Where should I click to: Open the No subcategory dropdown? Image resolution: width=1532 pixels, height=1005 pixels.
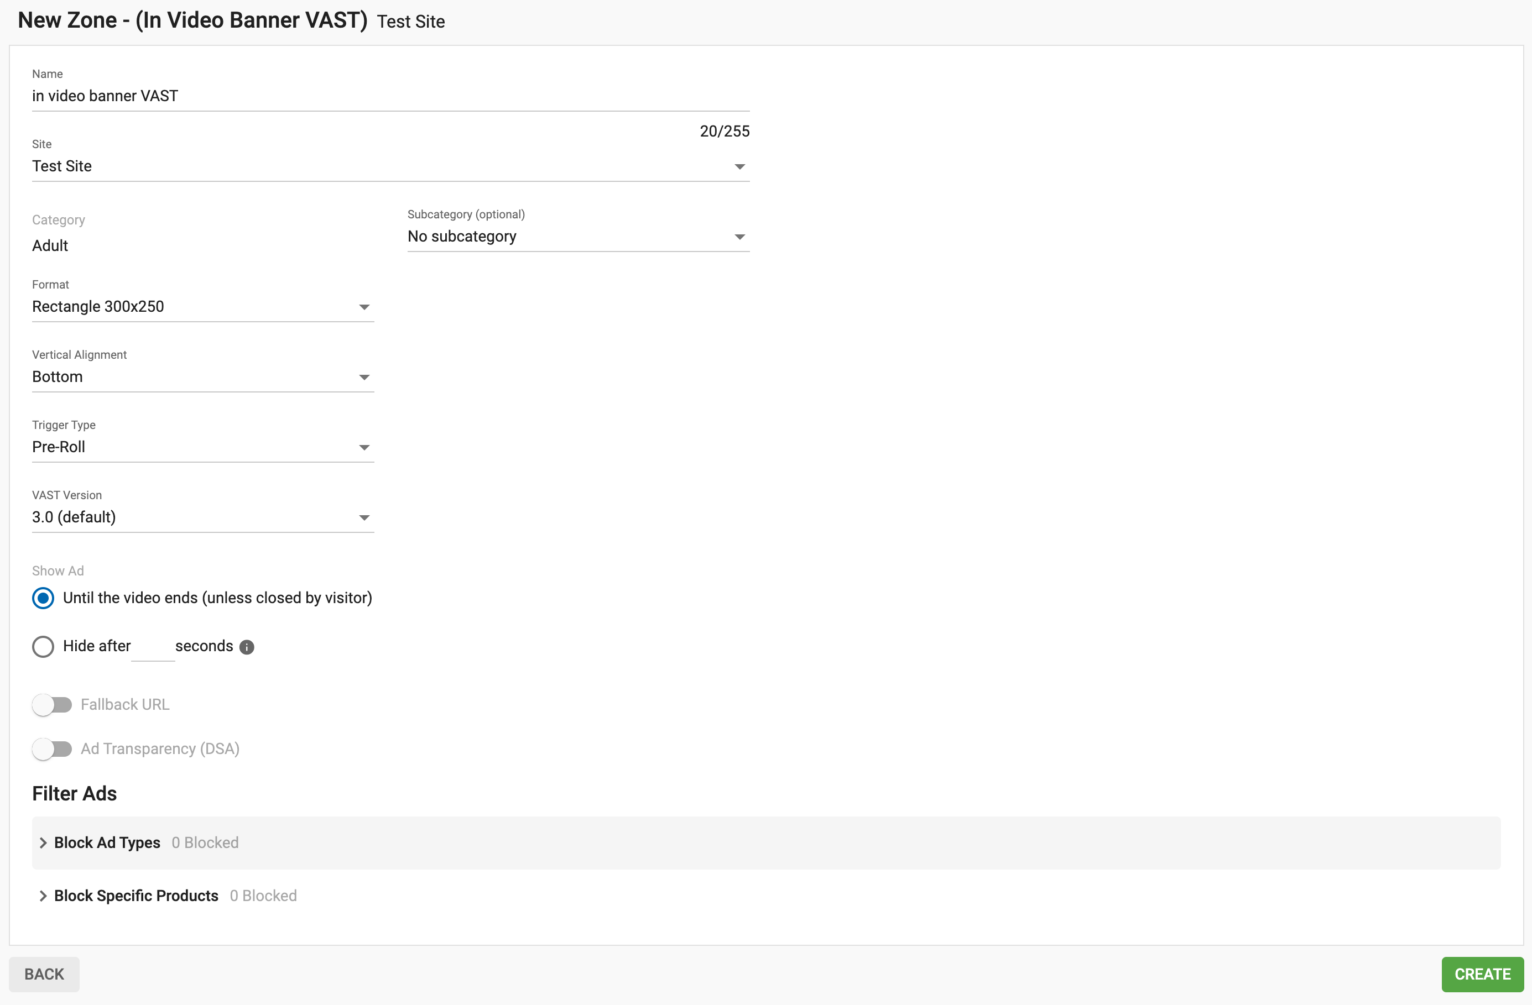(x=566, y=237)
